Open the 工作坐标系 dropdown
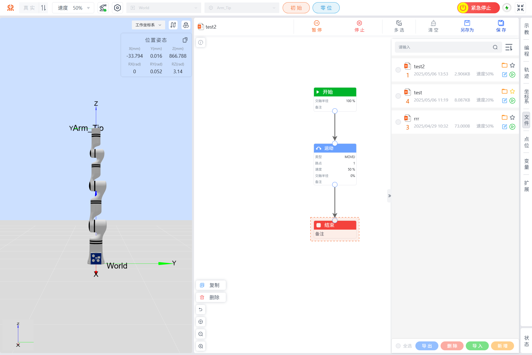Viewport: 532px width, 355px height. (x=148, y=25)
